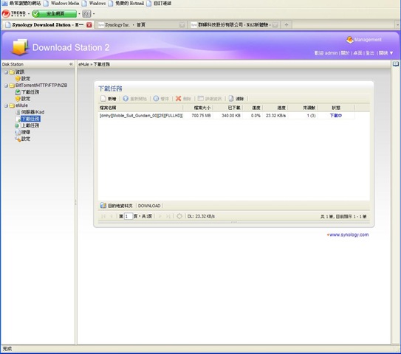This screenshot has width=401, height=354.
Task: Click the Management link in the header
Action: tap(368, 40)
